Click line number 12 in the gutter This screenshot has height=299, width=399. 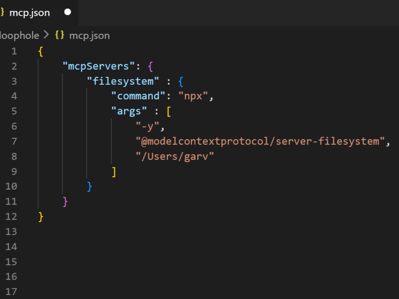coord(11,216)
